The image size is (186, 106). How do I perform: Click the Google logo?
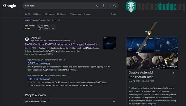pos(10,6)
